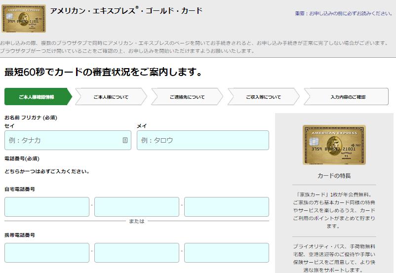
Task: Focus the セイ furigana input field
Action: point(68,140)
